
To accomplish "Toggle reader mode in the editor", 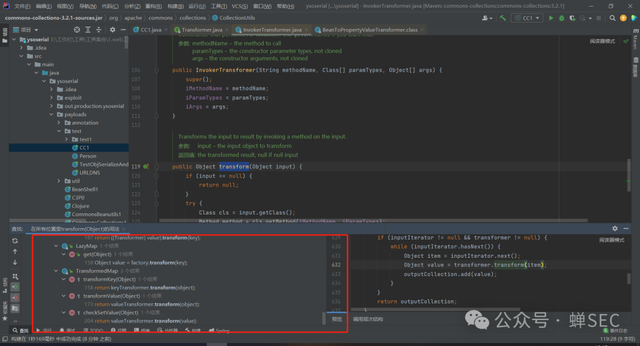I will pyautogui.click(x=602, y=41).
